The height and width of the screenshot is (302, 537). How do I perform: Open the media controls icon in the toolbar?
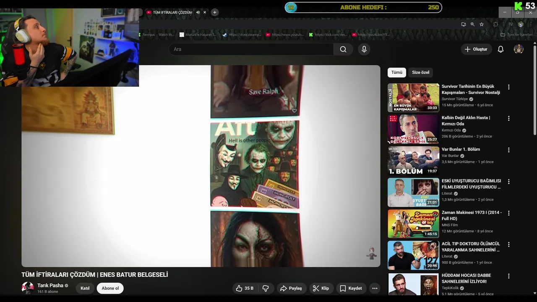click(511, 24)
